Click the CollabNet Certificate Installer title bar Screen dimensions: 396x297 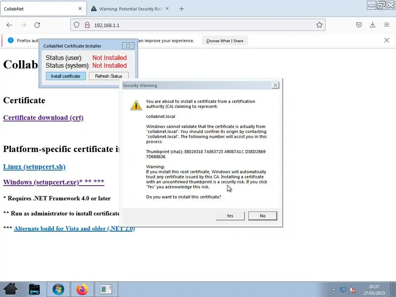coord(82,46)
